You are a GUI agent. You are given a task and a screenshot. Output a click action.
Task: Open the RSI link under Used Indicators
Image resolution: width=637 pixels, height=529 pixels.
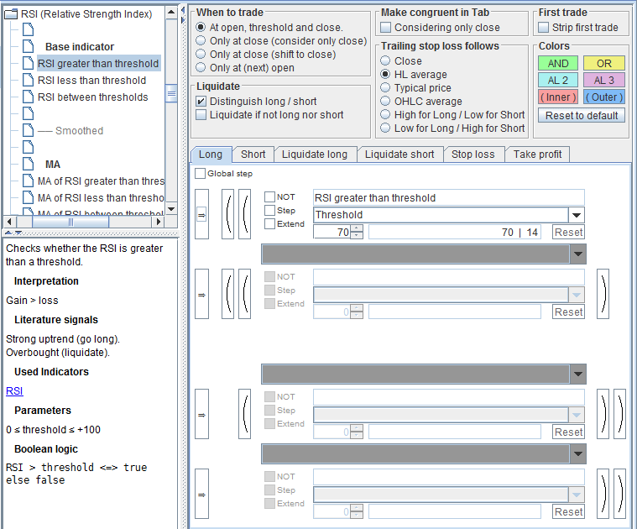click(14, 390)
